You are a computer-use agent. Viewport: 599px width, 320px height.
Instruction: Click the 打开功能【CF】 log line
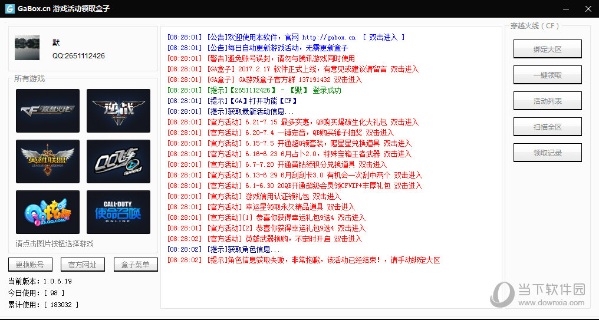[x=232, y=101]
